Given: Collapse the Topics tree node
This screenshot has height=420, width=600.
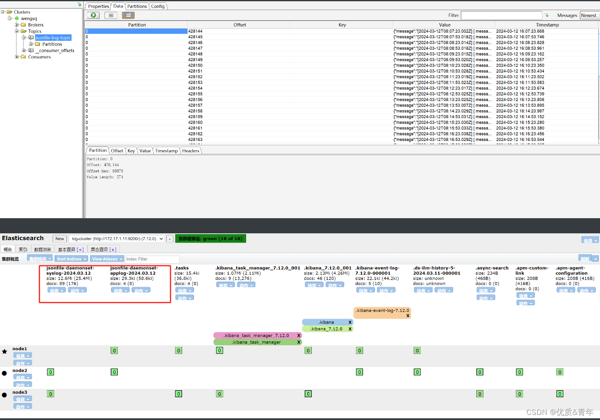Looking at the screenshot, I should pyautogui.click(x=17, y=31).
